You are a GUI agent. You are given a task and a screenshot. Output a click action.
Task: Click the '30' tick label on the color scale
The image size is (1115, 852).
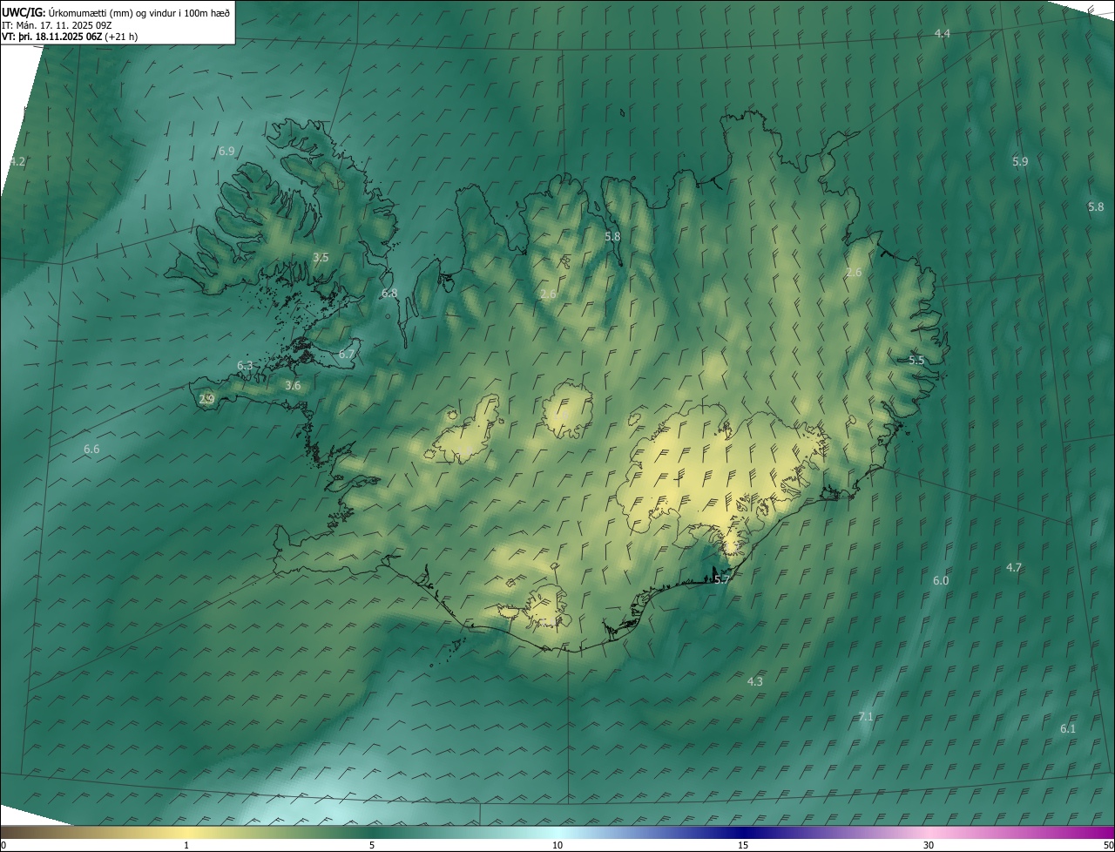929,846
